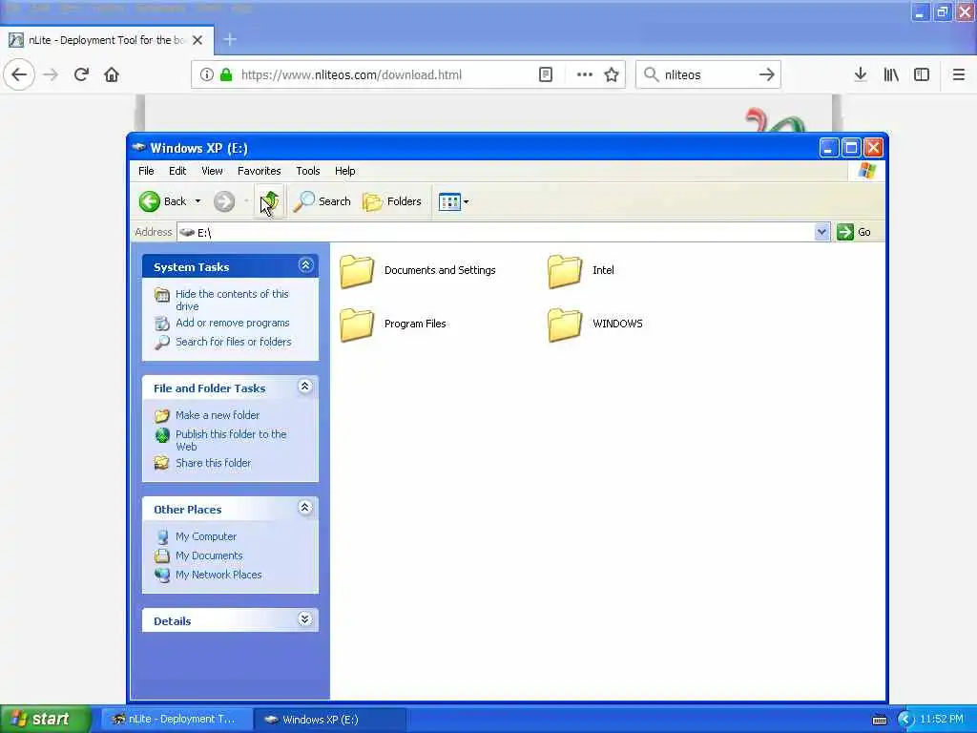Click the Go button next to address
The width and height of the screenshot is (977, 733).
click(x=854, y=232)
